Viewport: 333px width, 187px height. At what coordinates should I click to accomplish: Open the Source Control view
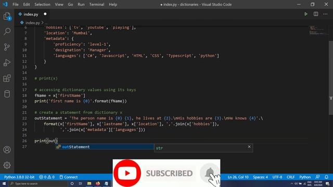(7, 47)
